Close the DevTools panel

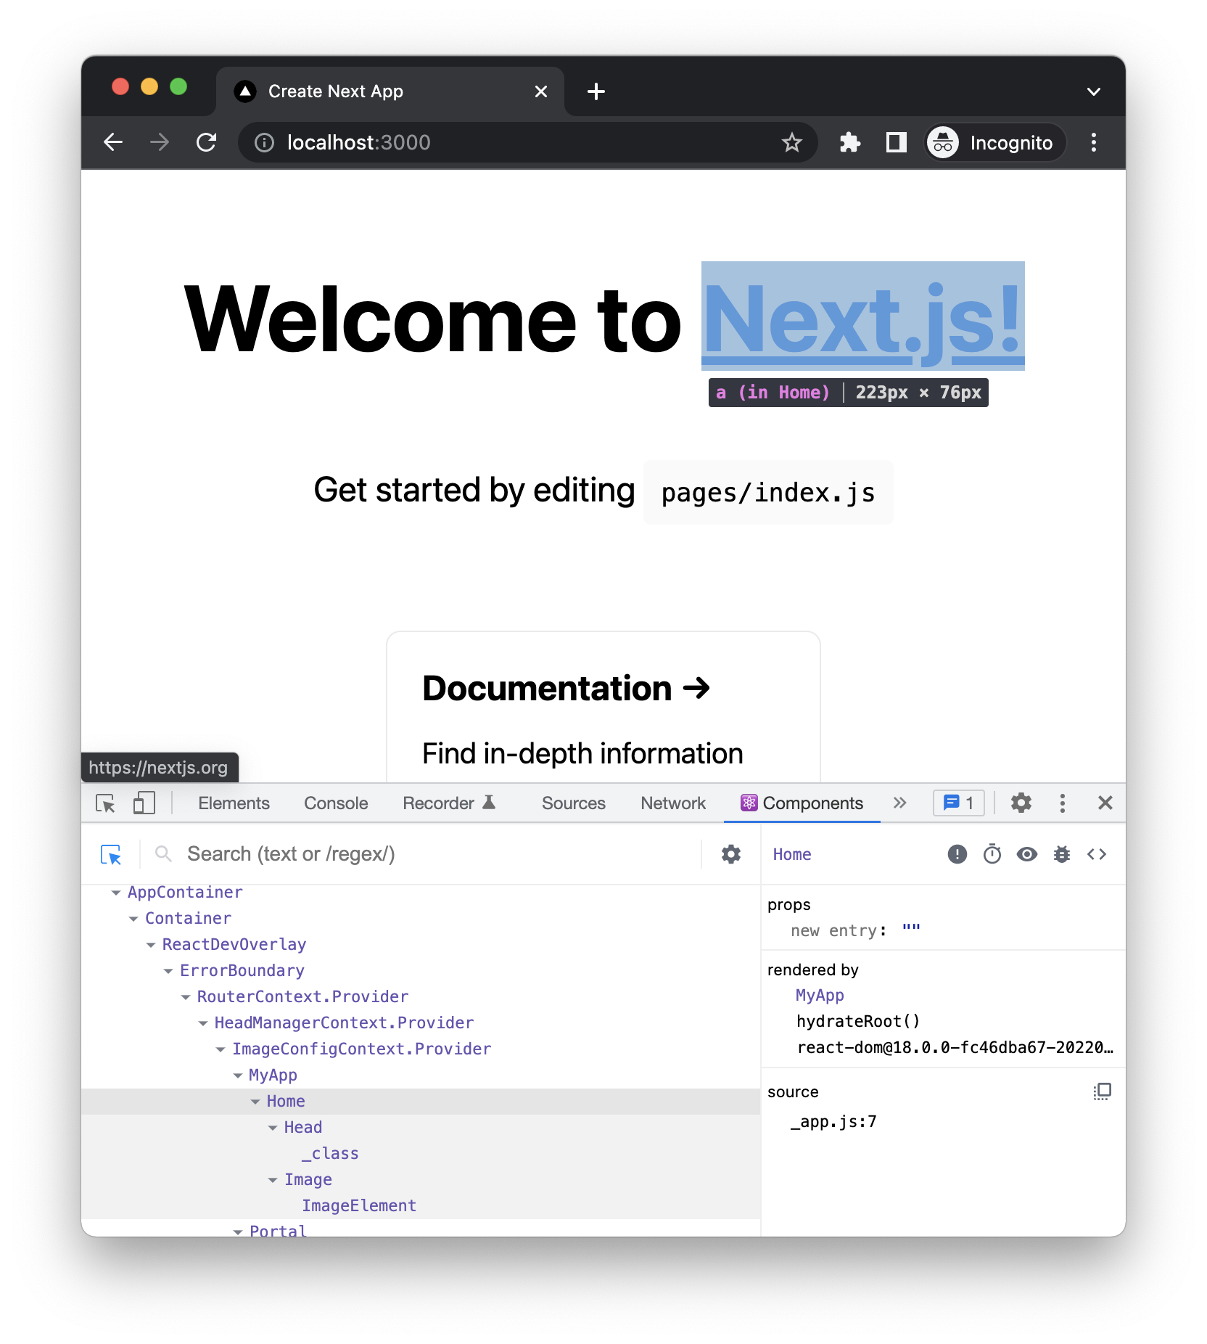[x=1105, y=803]
